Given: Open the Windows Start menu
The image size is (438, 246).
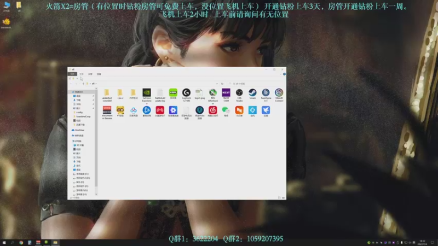Looking at the screenshot, I should click(4, 243).
